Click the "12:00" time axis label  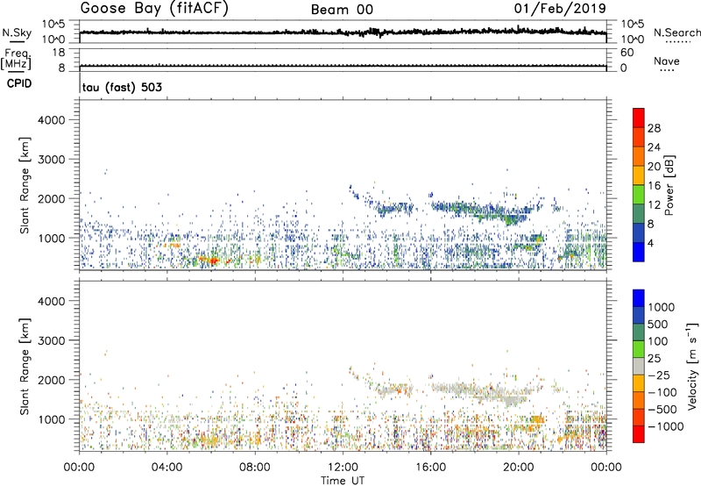tap(343, 467)
